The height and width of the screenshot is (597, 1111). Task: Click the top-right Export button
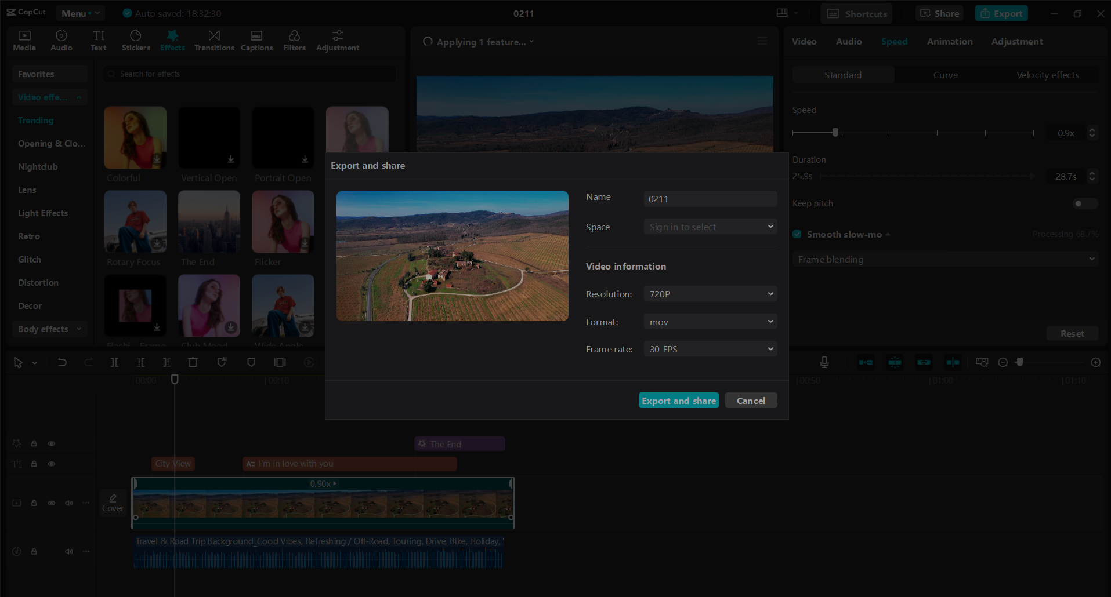click(x=1001, y=13)
